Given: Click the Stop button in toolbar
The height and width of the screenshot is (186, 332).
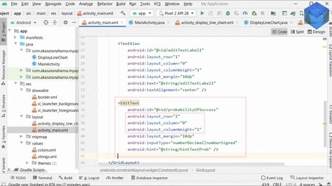Looking at the screenshot, I should point(262,13).
